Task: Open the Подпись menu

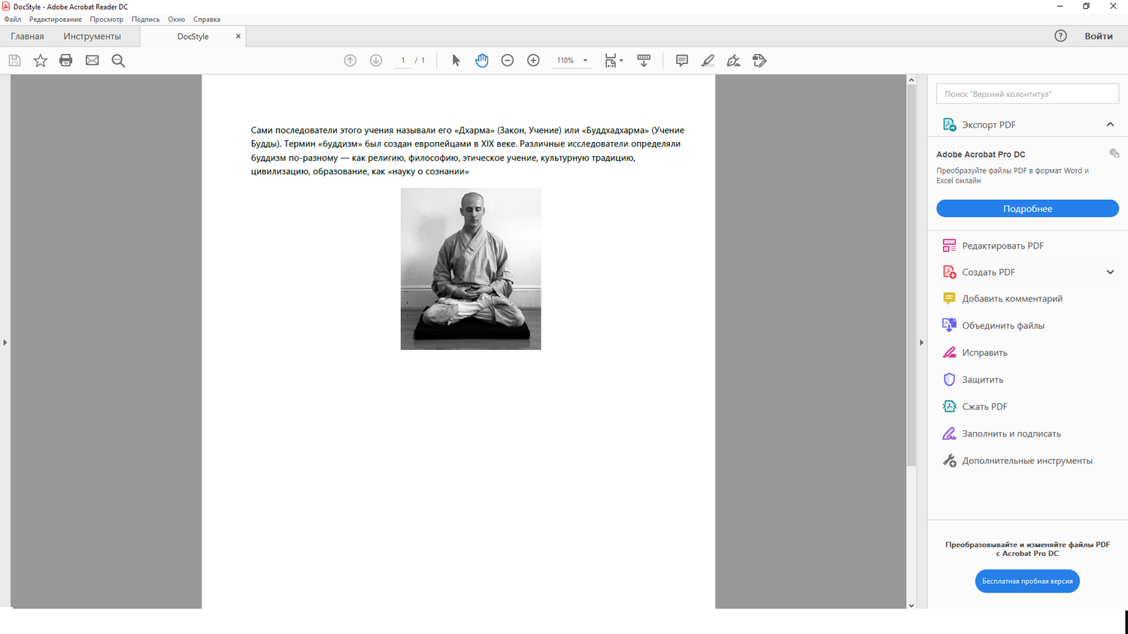Action: coord(146,20)
